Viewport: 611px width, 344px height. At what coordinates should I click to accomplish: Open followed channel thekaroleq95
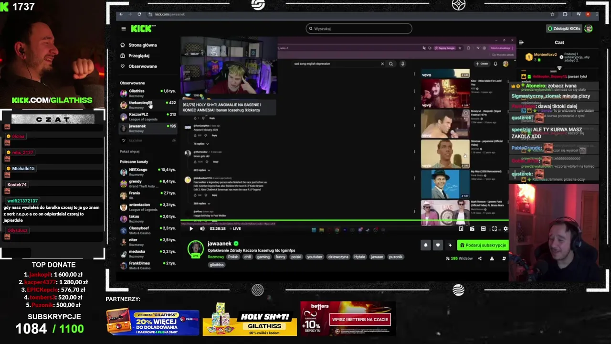pos(147,105)
